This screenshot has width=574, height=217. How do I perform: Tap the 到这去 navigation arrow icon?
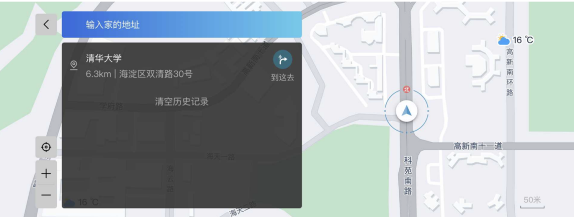283,60
